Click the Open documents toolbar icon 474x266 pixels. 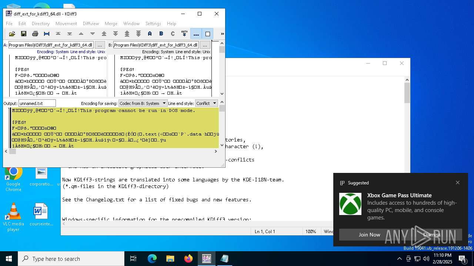(x=12, y=34)
